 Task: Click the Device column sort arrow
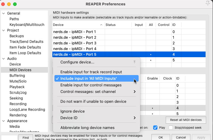click(101, 25)
